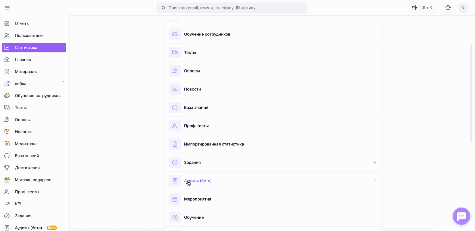475x231 pixels.
Task: Click the Медиатека sidebar icon
Action: 7,144
